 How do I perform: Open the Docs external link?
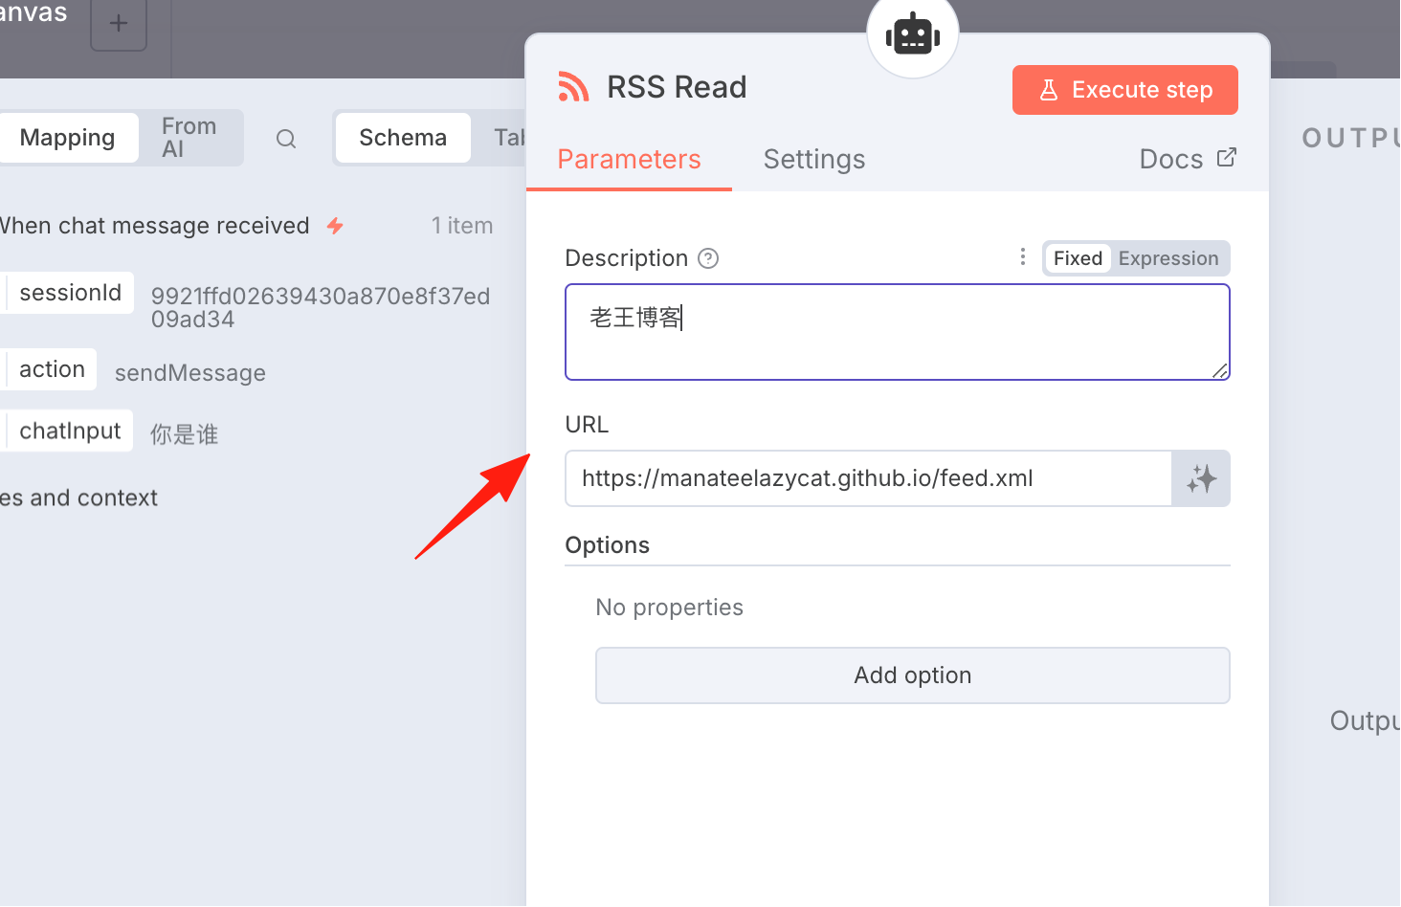(x=1188, y=159)
